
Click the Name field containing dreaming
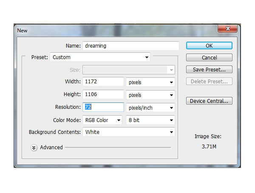(131, 46)
